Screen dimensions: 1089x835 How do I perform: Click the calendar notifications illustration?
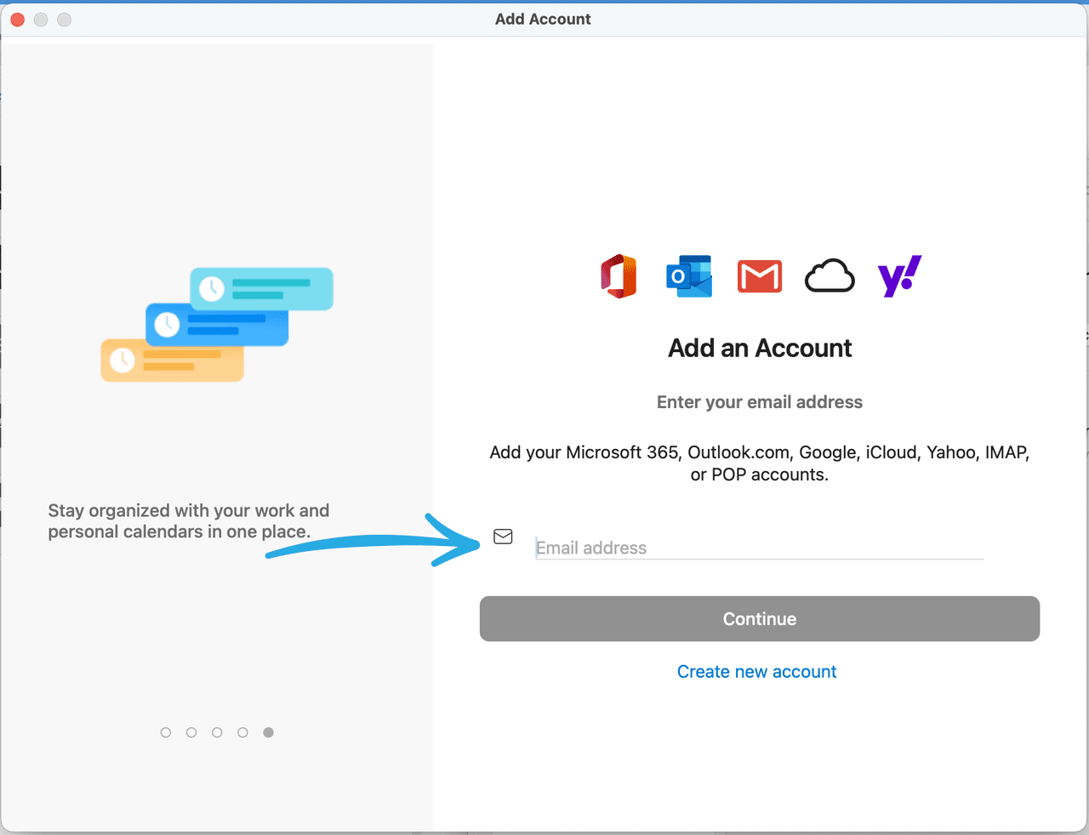pyautogui.click(x=217, y=326)
